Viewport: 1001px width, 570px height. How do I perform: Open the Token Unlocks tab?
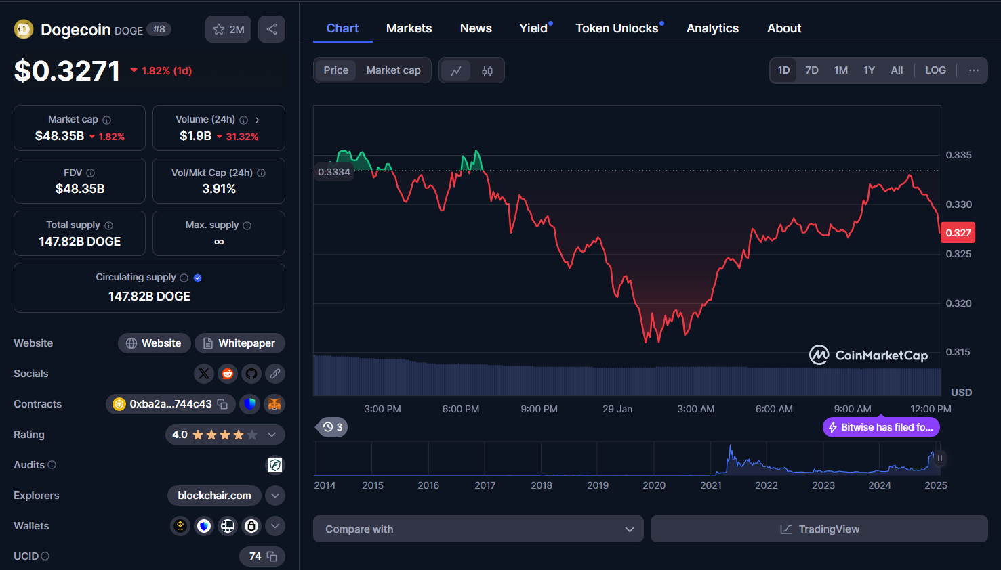617,28
